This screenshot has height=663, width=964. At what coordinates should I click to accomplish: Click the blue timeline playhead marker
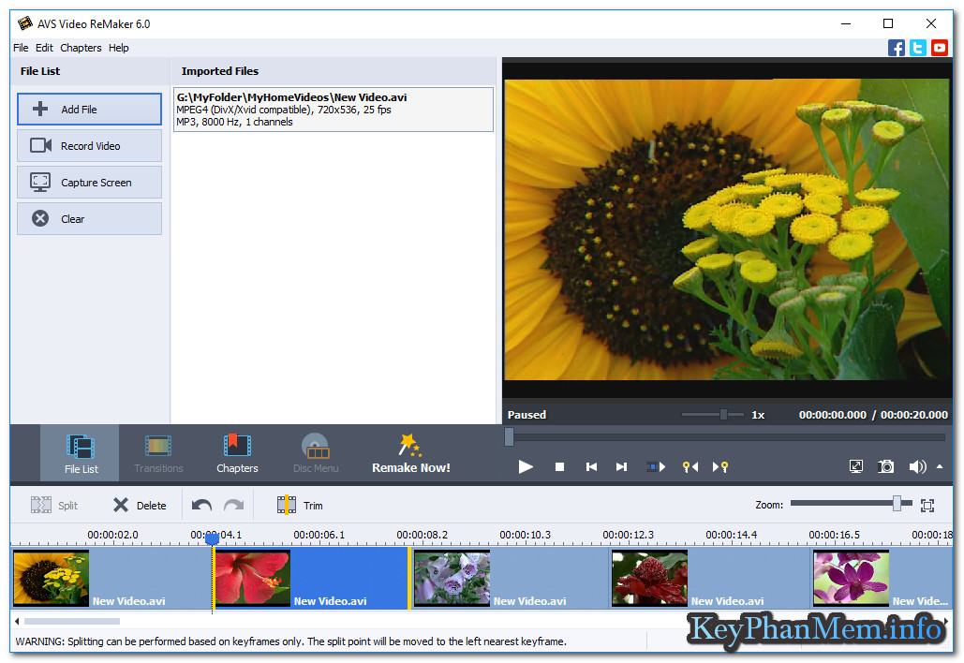tap(212, 539)
